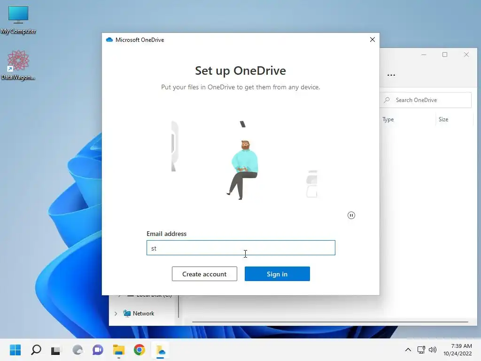Image resolution: width=481 pixels, height=361 pixels.
Task: Select Network in the navigation pane
Action: click(x=139, y=314)
